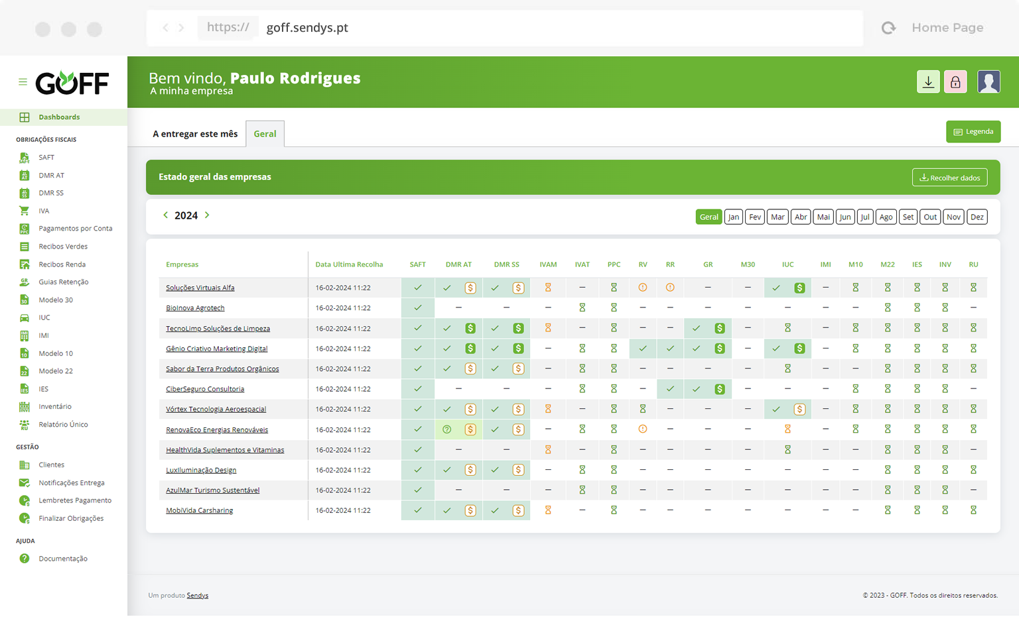
Task: Click the pink lock icon in header
Action: click(955, 82)
